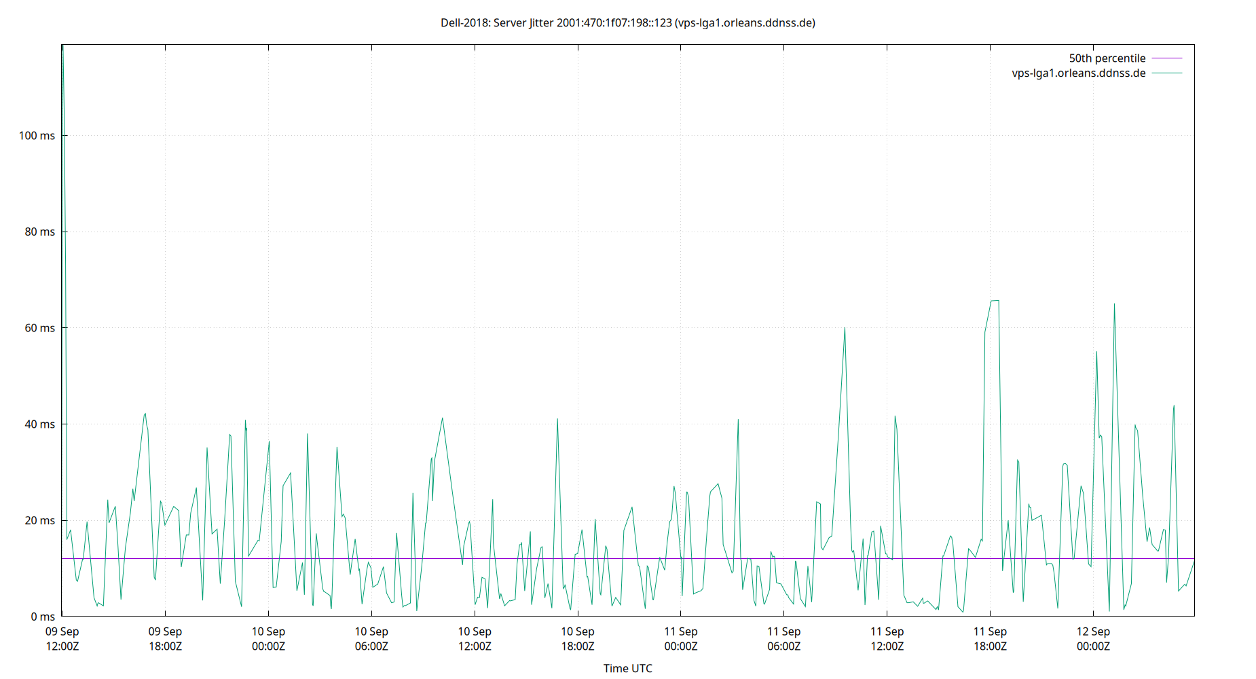
Task: Click the 10 Sep 00:00Z time label
Action: [x=269, y=638]
